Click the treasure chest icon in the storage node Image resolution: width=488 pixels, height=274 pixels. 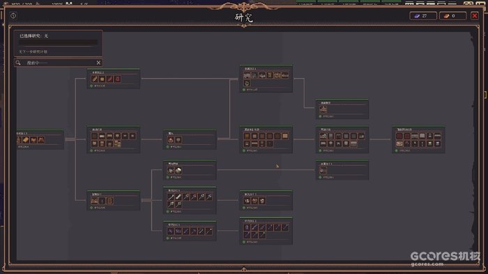(95, 201)
